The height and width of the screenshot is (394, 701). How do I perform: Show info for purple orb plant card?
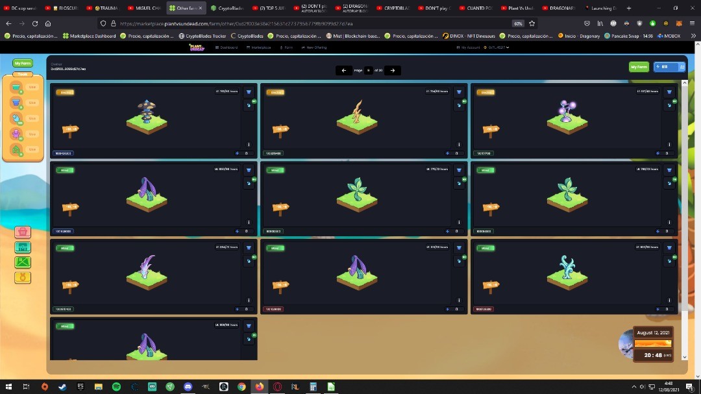[x=669, y=145]
